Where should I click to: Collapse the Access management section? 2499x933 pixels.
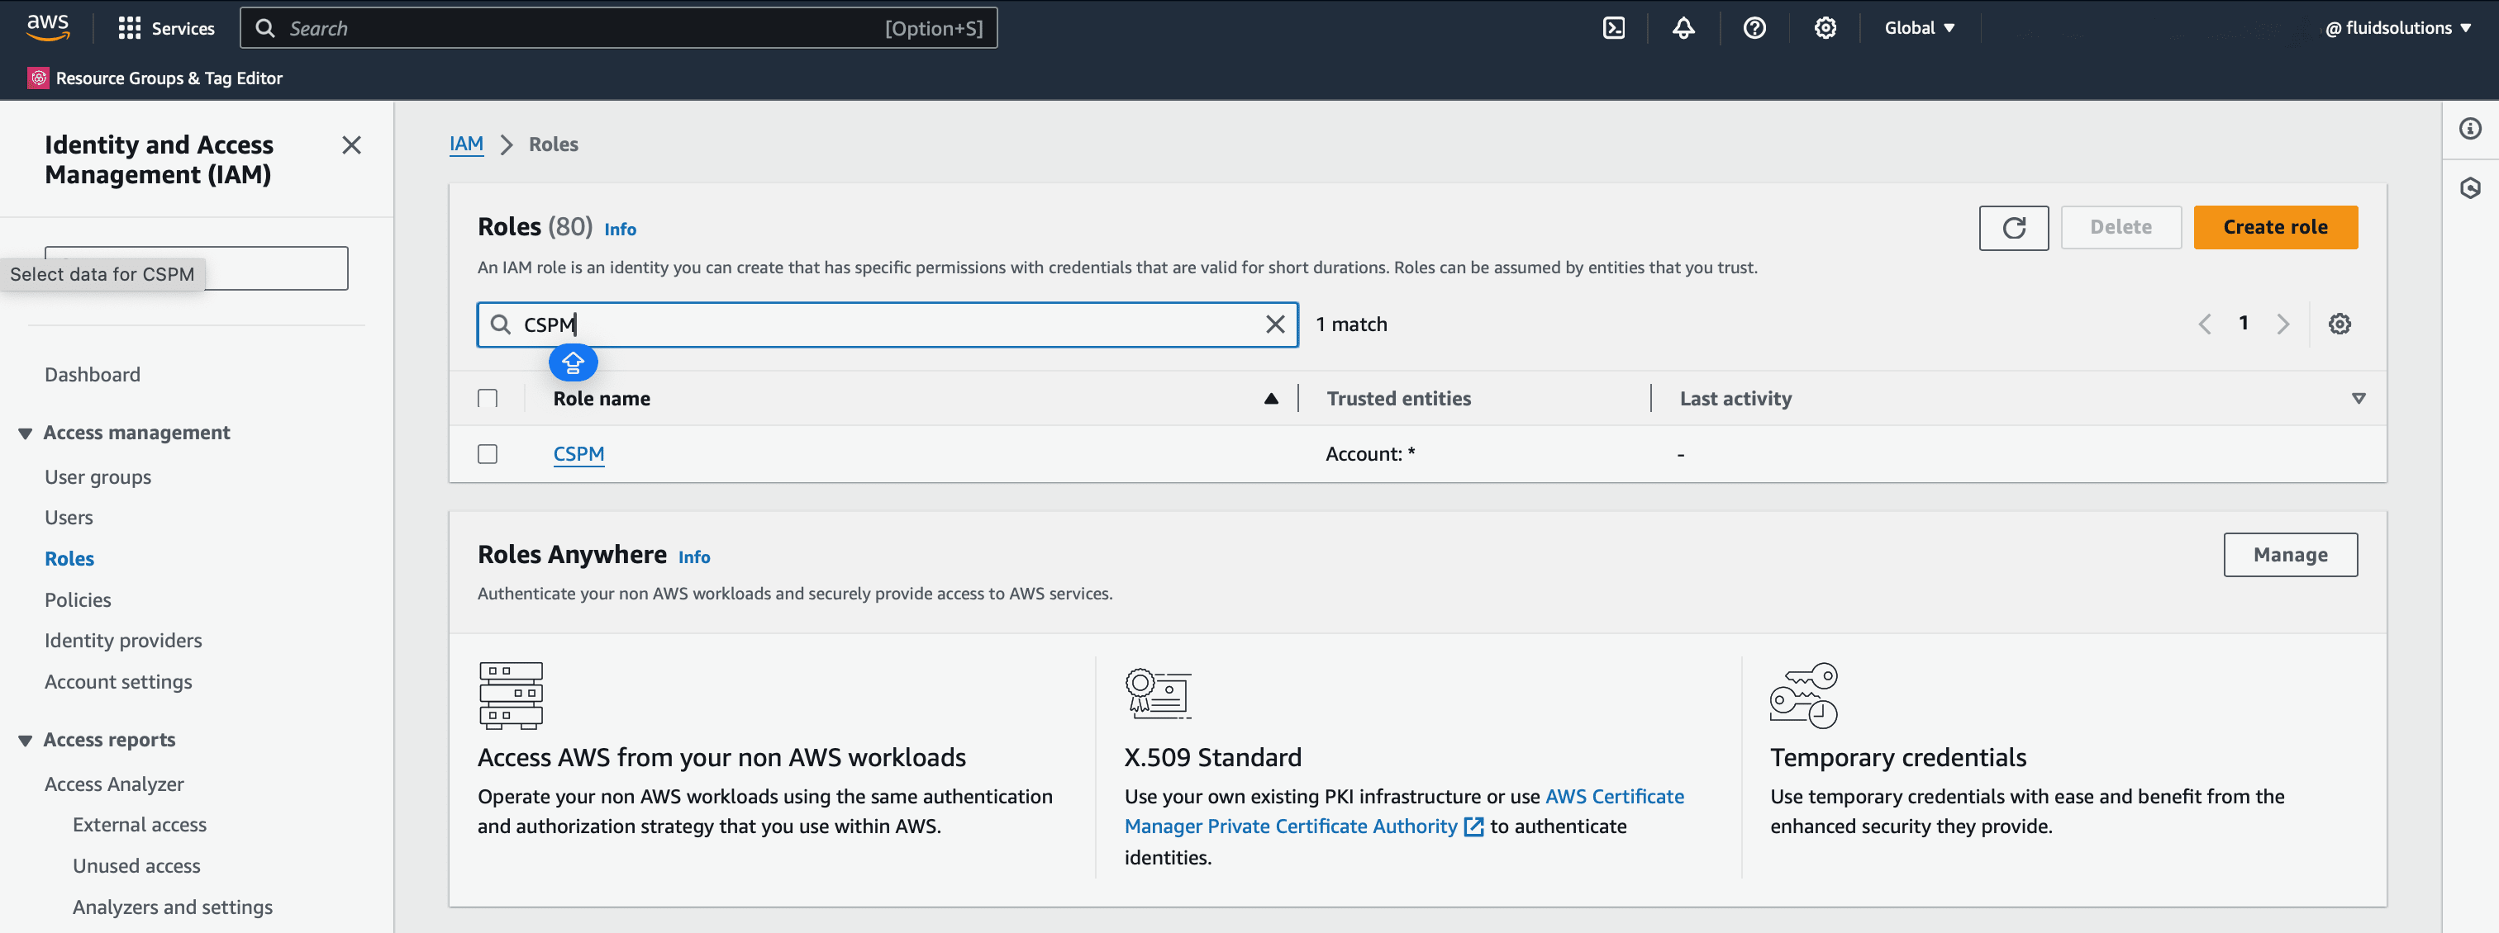tap(26, 433)
